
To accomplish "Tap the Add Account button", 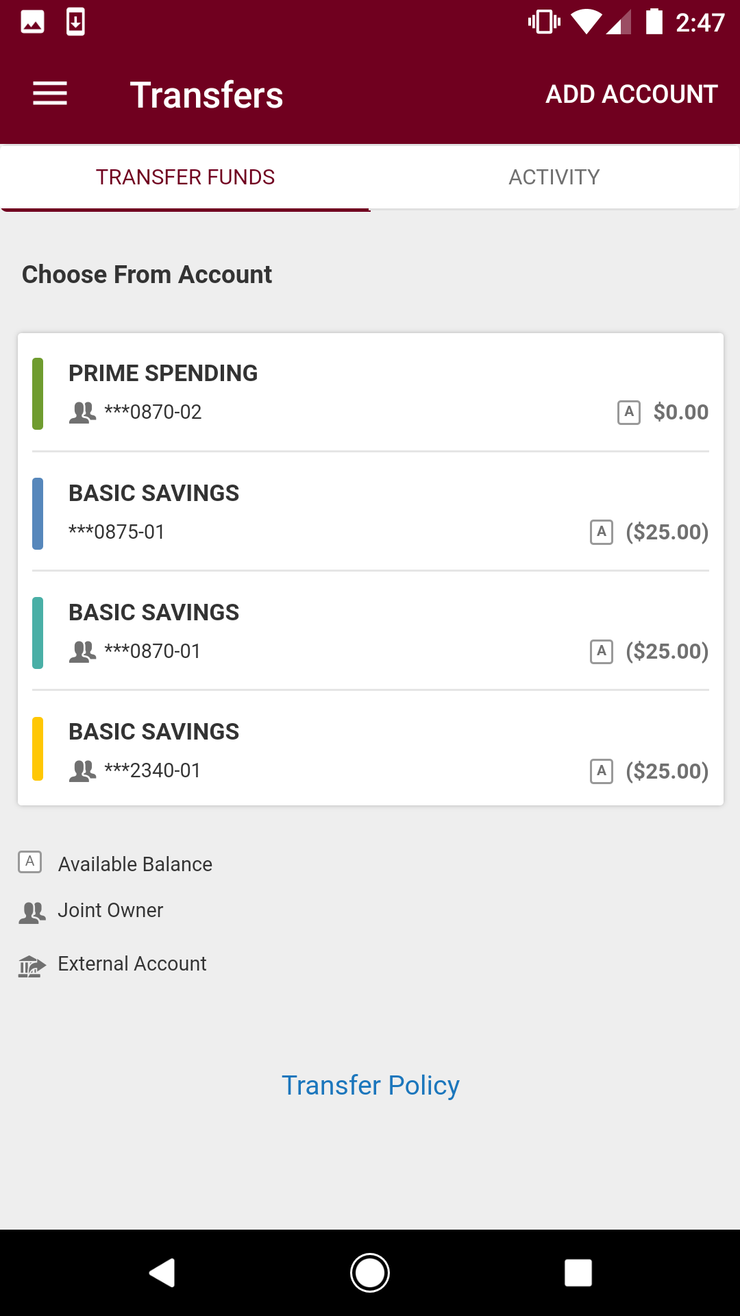I will pos(631,94).
